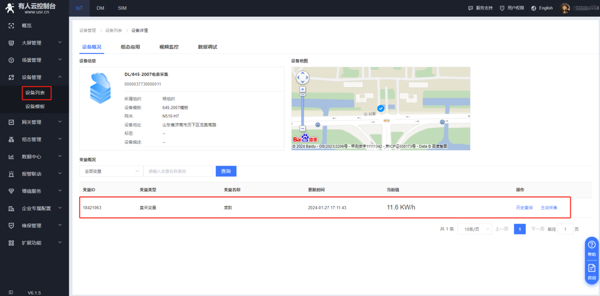Switch to the 数据调试 tab

(207, 47)
